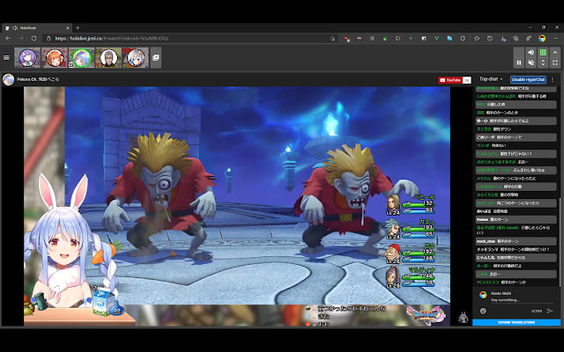
Task: Click the red YouTube button
Action: (x=450, y=80)
